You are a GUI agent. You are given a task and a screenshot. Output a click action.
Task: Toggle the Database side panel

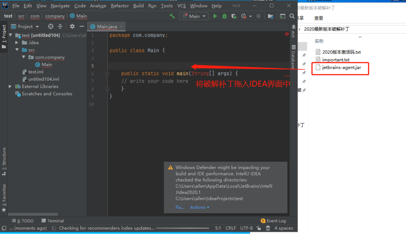point(293,57)
